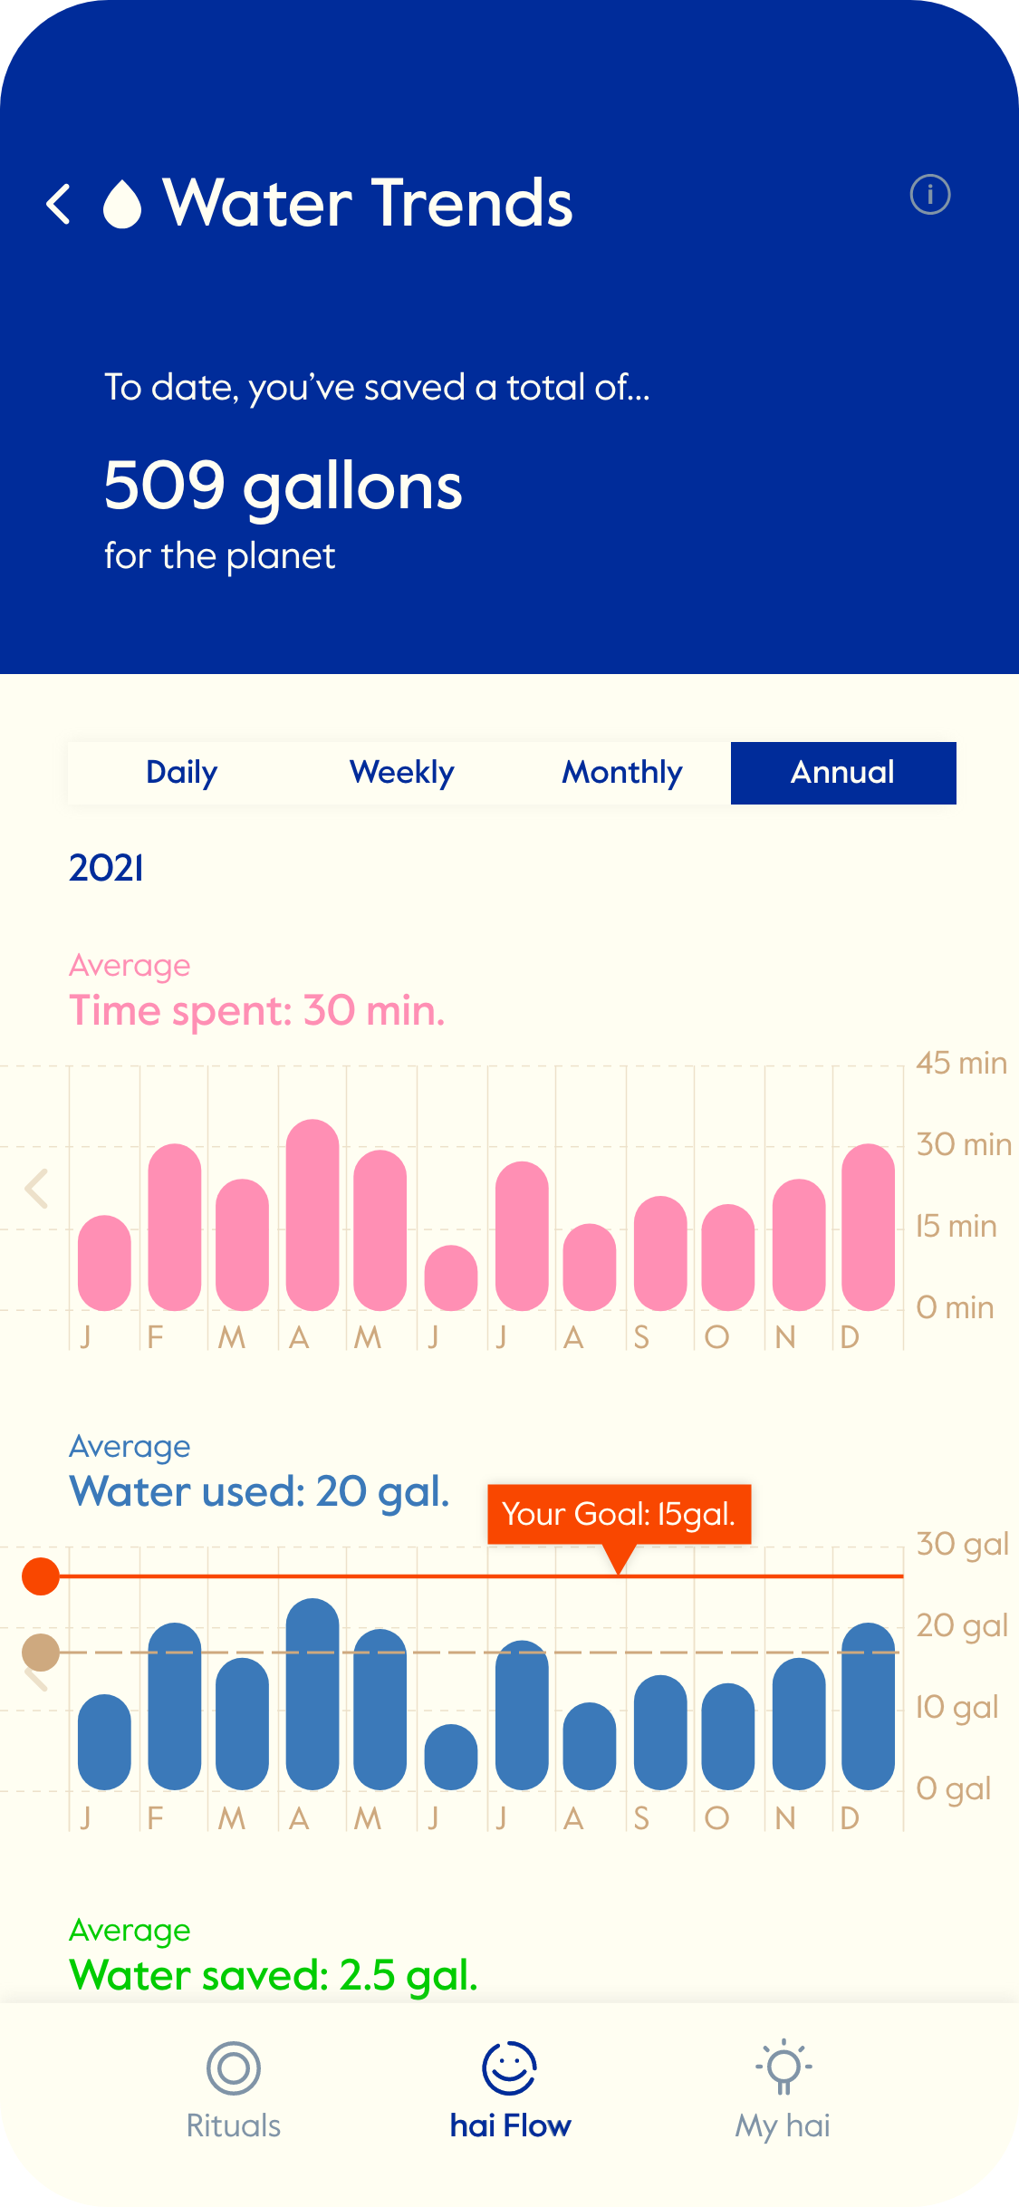
Task: Tap the Water saved: 2.5 gal. heading
Action: 274,1975
